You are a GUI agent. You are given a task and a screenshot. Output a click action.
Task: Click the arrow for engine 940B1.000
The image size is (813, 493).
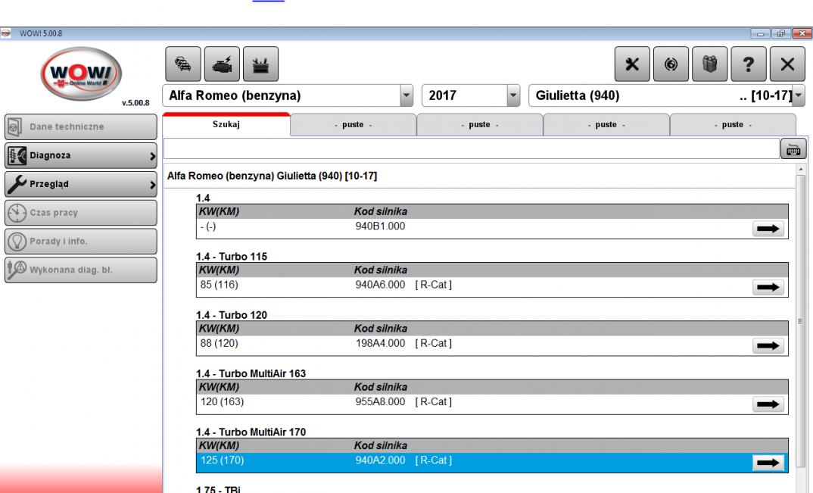click(768, 229)
